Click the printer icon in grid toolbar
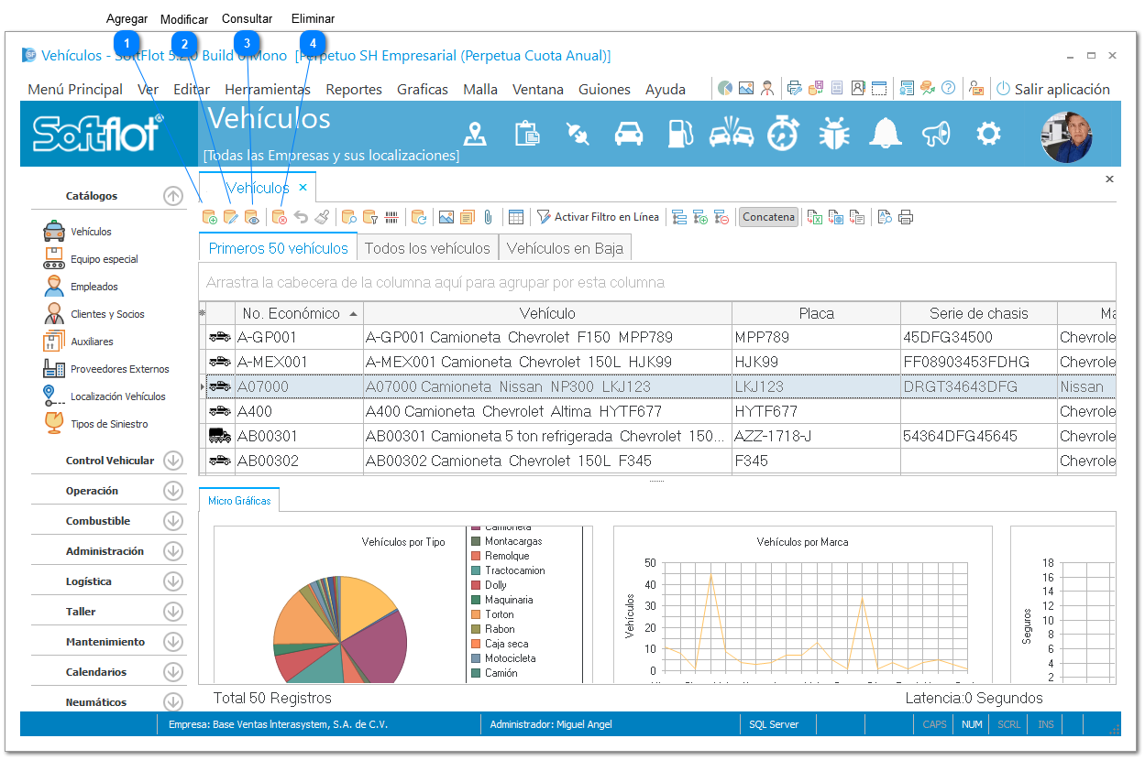The height and width of the screenshot is (760, 1145). pyautogui.click(x=906, y=217)
